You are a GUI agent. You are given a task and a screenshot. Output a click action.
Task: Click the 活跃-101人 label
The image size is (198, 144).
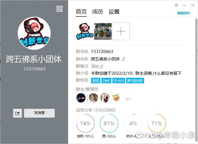(x=85, y=136)
